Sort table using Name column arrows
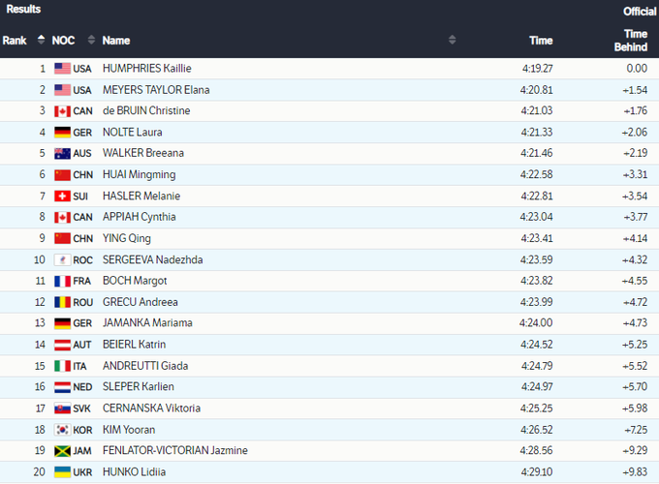This screenshot has height=484, width=659. [x=453, y=40]
